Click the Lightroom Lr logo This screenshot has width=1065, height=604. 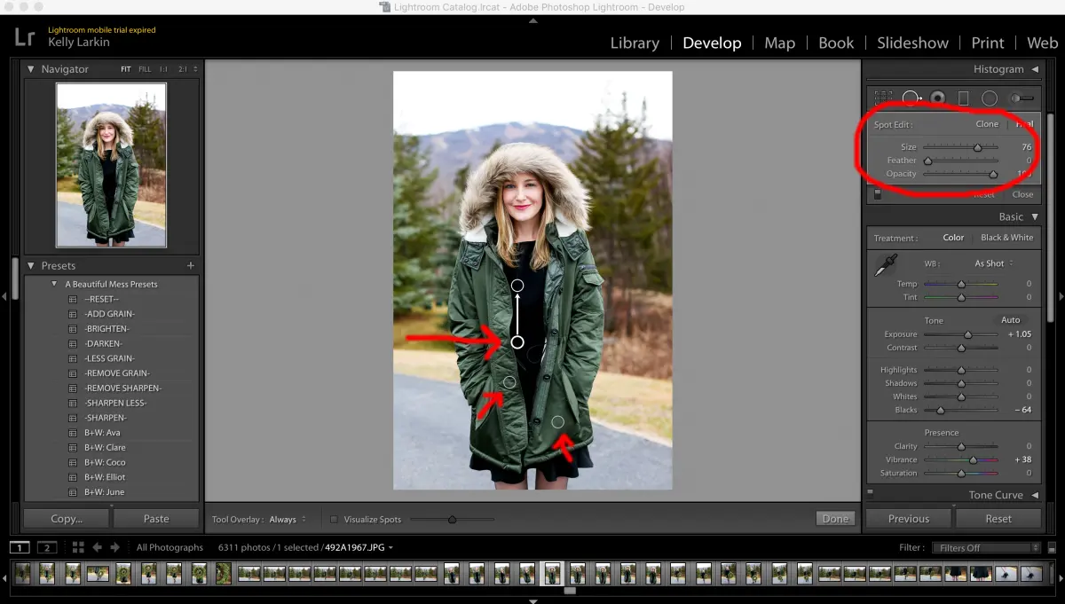(x=25, y=36)
